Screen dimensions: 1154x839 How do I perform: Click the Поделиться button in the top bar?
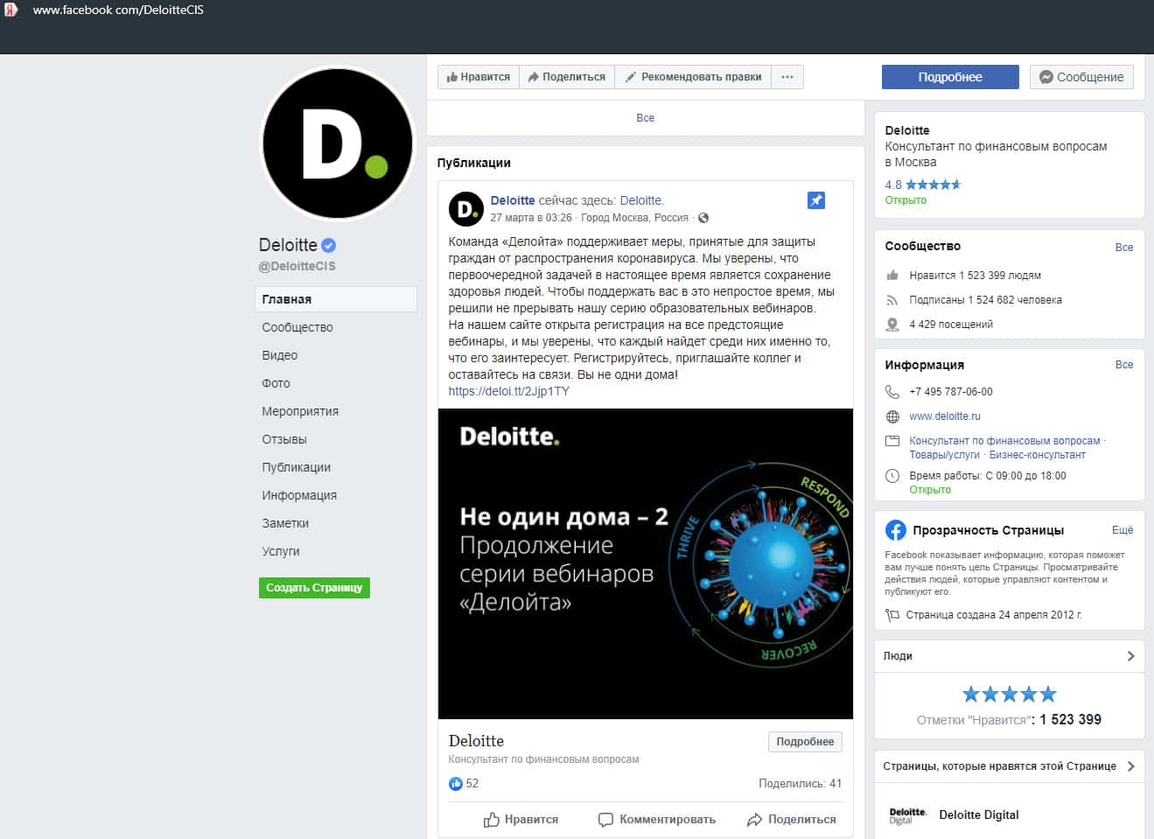(x=567, y=77)
